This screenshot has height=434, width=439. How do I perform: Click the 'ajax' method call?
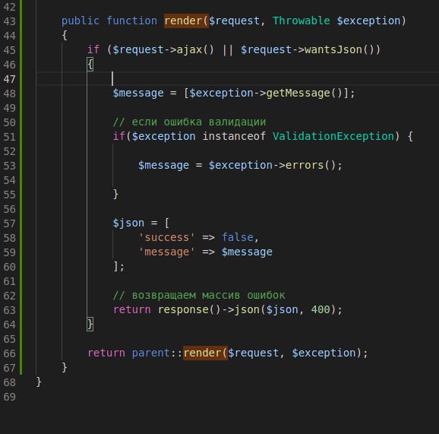point(189,49)
